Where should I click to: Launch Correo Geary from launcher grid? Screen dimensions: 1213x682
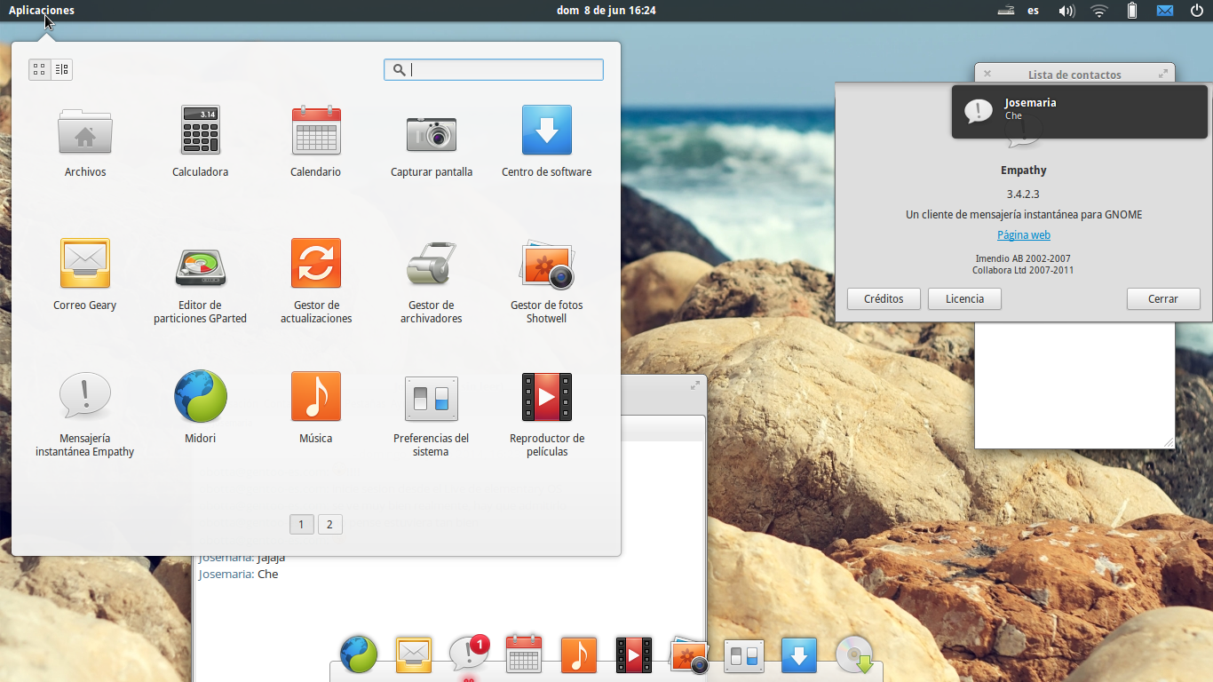tap(85, 275)
